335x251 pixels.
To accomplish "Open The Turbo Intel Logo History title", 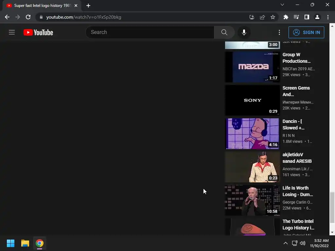I will tap(298, 225).
